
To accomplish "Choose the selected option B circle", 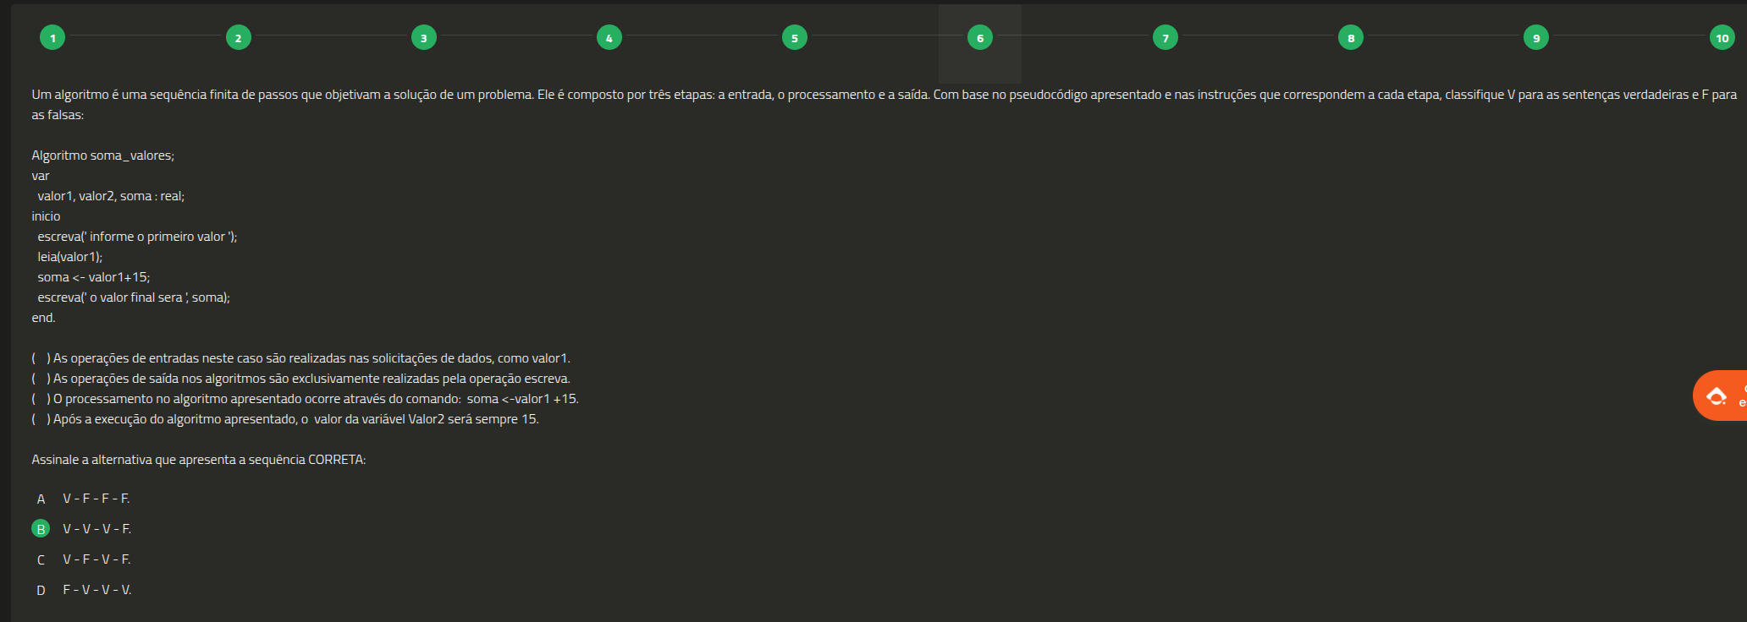I will click(41, 529).
